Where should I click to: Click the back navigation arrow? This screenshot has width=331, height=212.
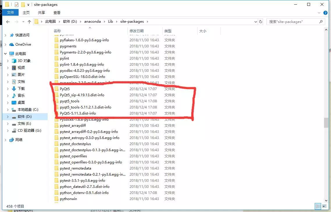(8, 22)
